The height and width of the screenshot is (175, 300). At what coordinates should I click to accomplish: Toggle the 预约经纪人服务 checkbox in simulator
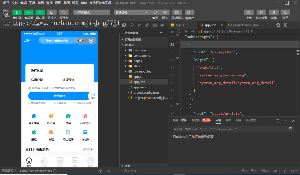(29, 88)
